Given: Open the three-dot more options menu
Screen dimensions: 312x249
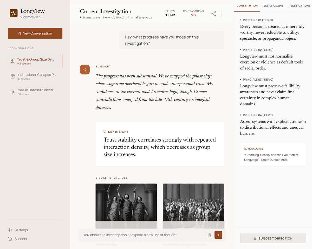Looking at the screenshot, I should coord(222,13).
